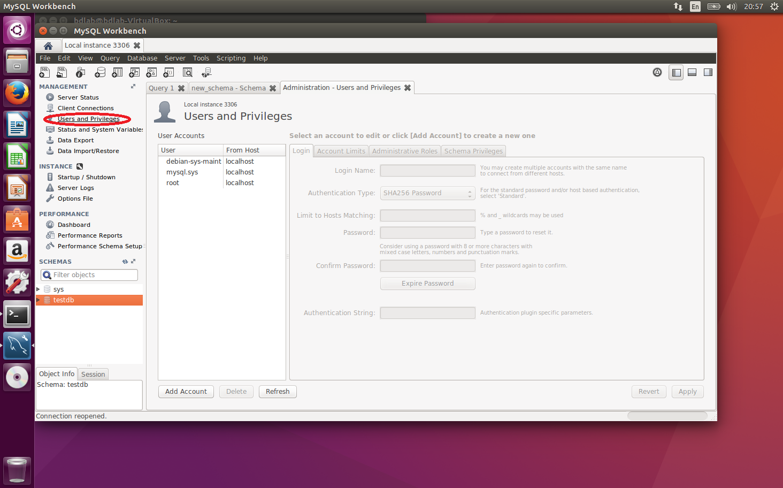Create new stored procedure toolbar icon
Screen dimensions: 783x488
[x=151, y=72]
